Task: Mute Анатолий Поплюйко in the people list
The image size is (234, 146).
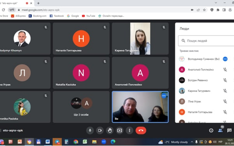Action: click(225, 69)
